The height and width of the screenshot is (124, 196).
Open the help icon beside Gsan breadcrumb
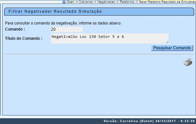[64, 2]
